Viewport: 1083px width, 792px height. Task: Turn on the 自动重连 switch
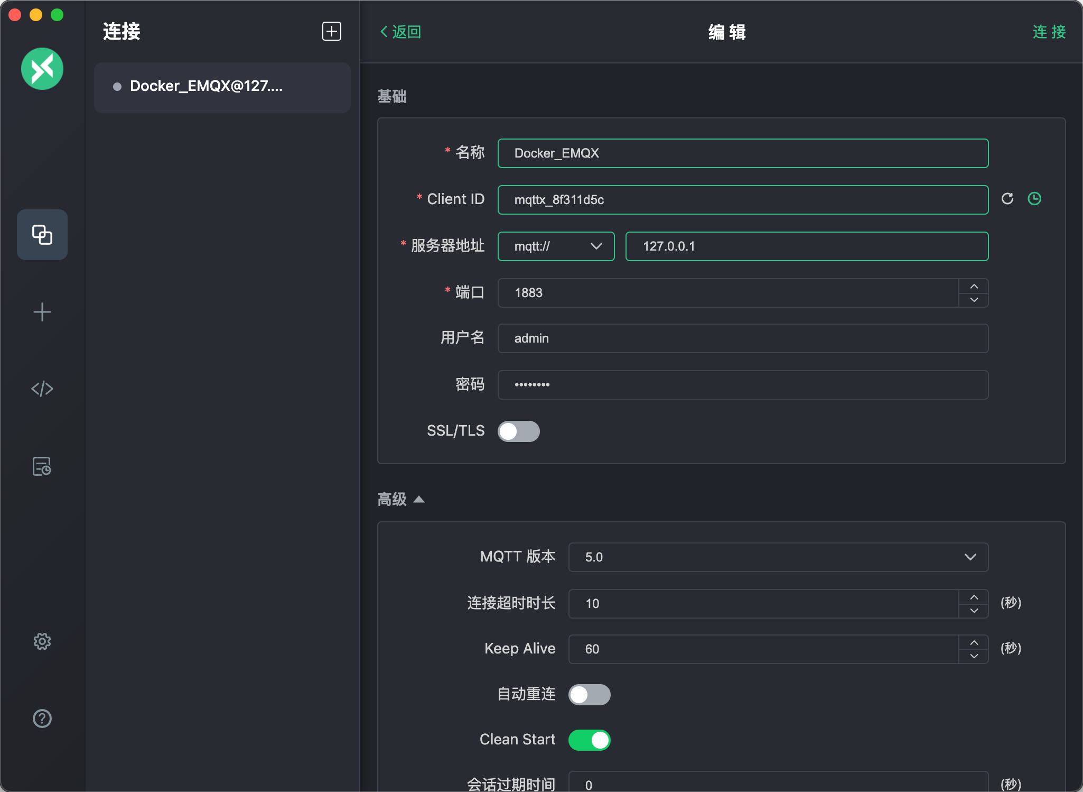(x=590, y=695)
